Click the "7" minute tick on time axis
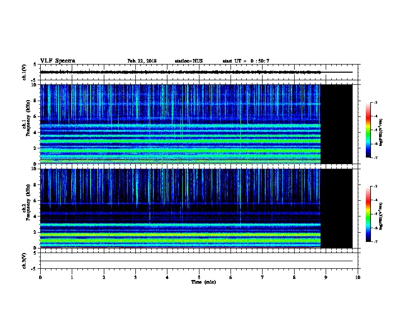Screen dimensions: 403x311 click(x=263, y=277)
